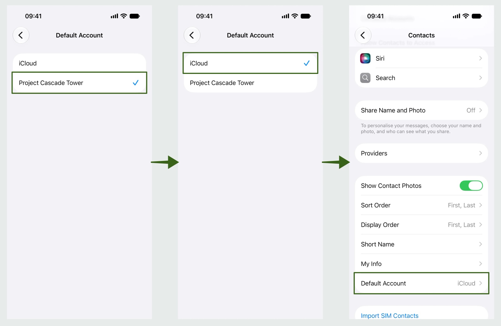
Task: Tap First, Last value in Sort Order
Action: coord(461,205)
